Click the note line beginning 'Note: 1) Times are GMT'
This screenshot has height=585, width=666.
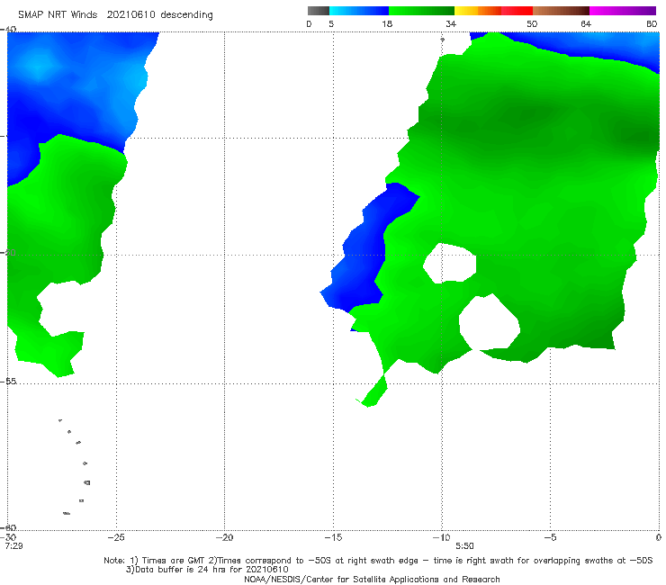pos(378,561)
